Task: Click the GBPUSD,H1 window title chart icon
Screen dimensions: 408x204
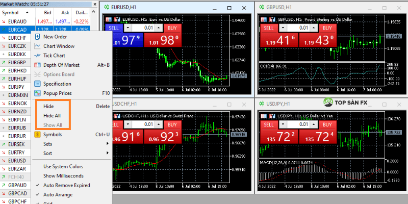Action: point(262,7)
